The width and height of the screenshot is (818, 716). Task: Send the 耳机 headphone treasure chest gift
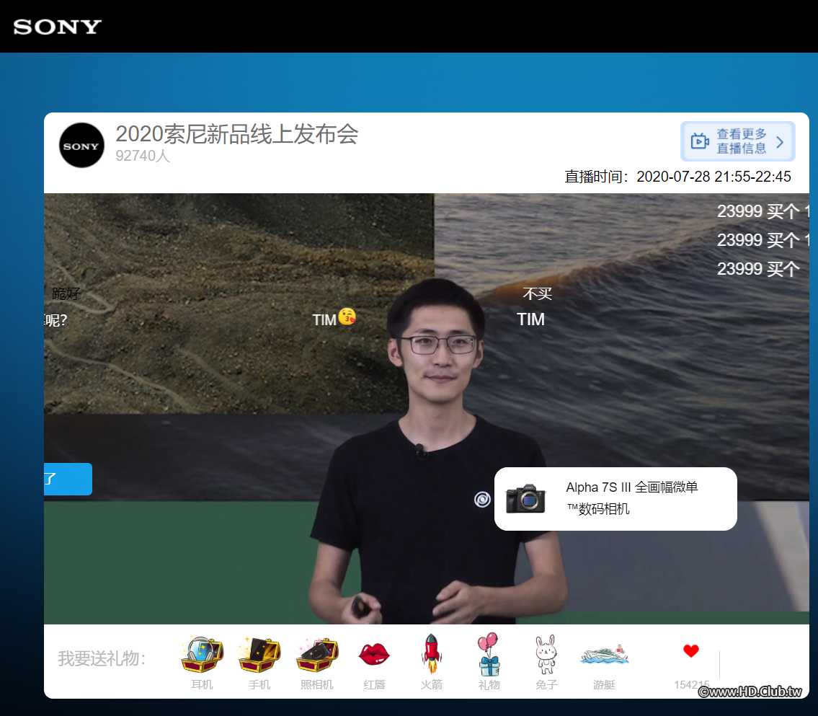[x=202, y=655]
